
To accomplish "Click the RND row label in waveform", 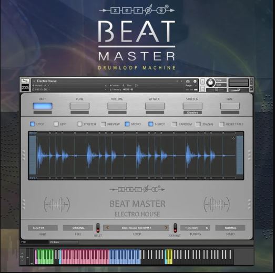I will pyautogui.click(x=33, y=133).
